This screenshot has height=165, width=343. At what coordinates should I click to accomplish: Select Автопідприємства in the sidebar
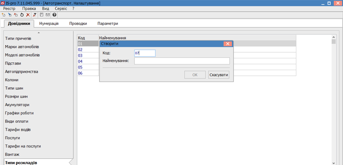[22, 71]
